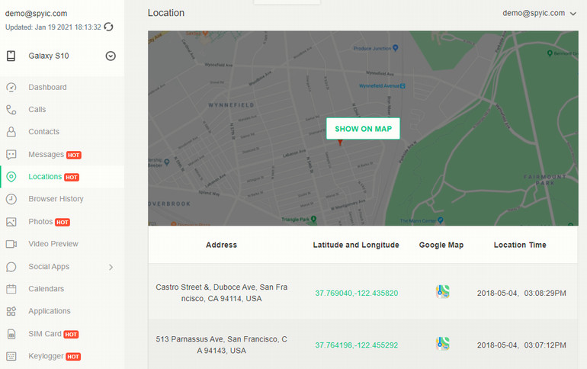The width and height of the screenshot is (587, 369).
Task: Click the Applications grid icon
Action: [x=11, y=311]
